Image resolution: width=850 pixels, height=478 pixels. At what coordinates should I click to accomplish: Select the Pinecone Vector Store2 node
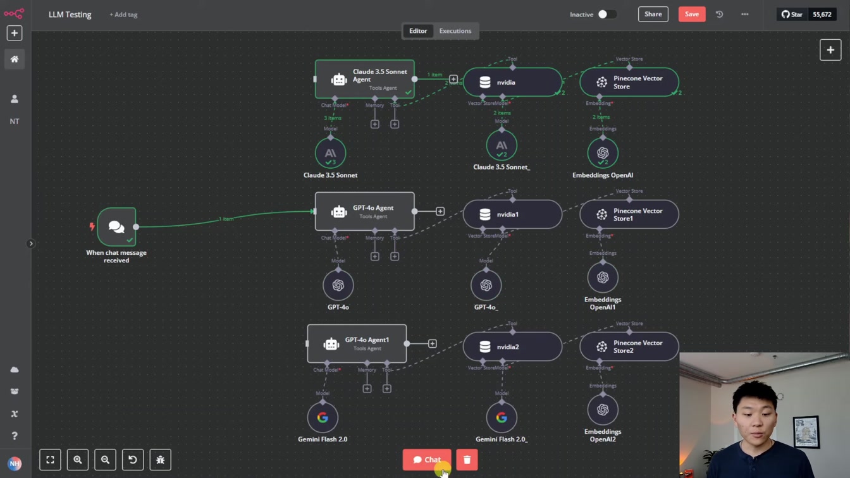point(629,346)
